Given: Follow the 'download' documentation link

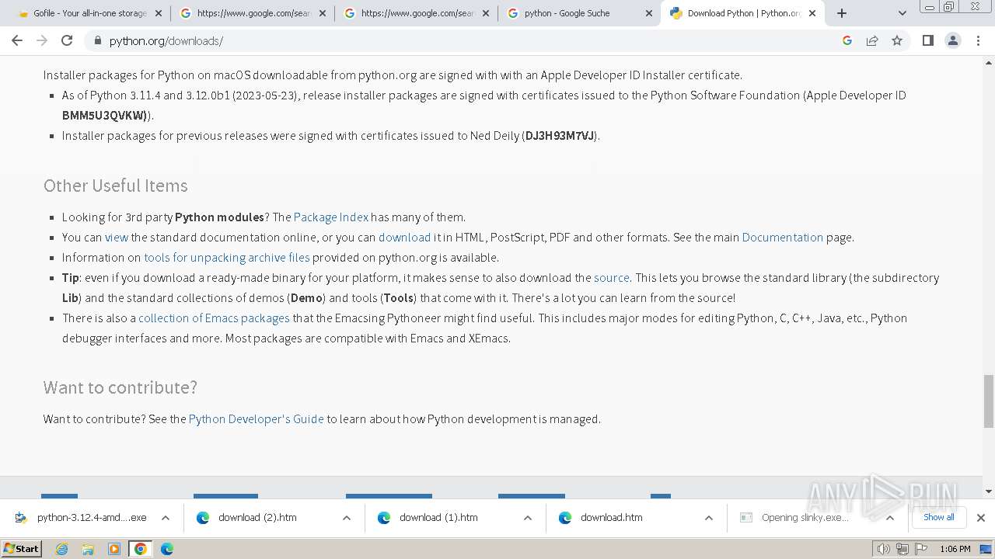Looking at the screenshot, I should [x=404, y=237].
